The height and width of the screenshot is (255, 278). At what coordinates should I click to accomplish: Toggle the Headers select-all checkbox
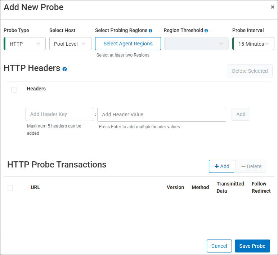click(14, 90)
